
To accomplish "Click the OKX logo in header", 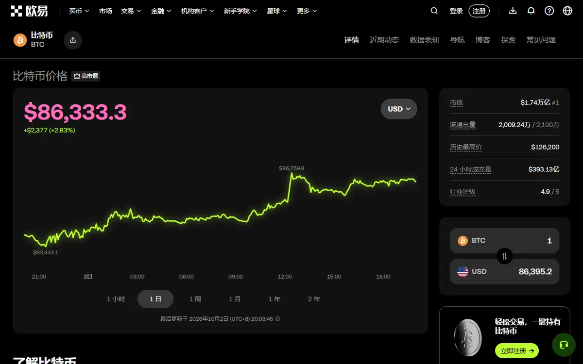I will [29, 11].
